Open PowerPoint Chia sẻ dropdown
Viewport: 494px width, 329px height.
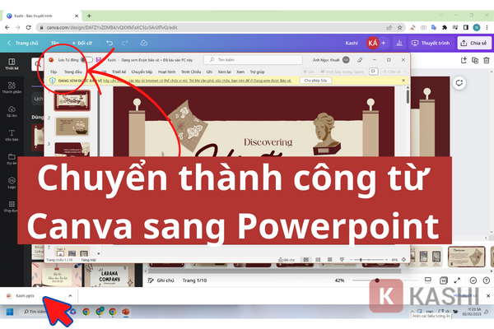394,72
